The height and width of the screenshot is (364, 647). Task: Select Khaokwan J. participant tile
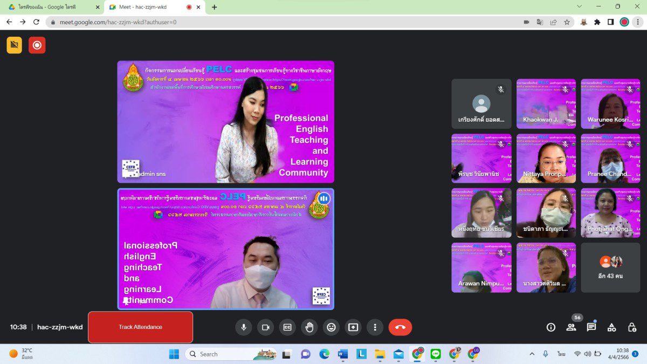point(546,104)
